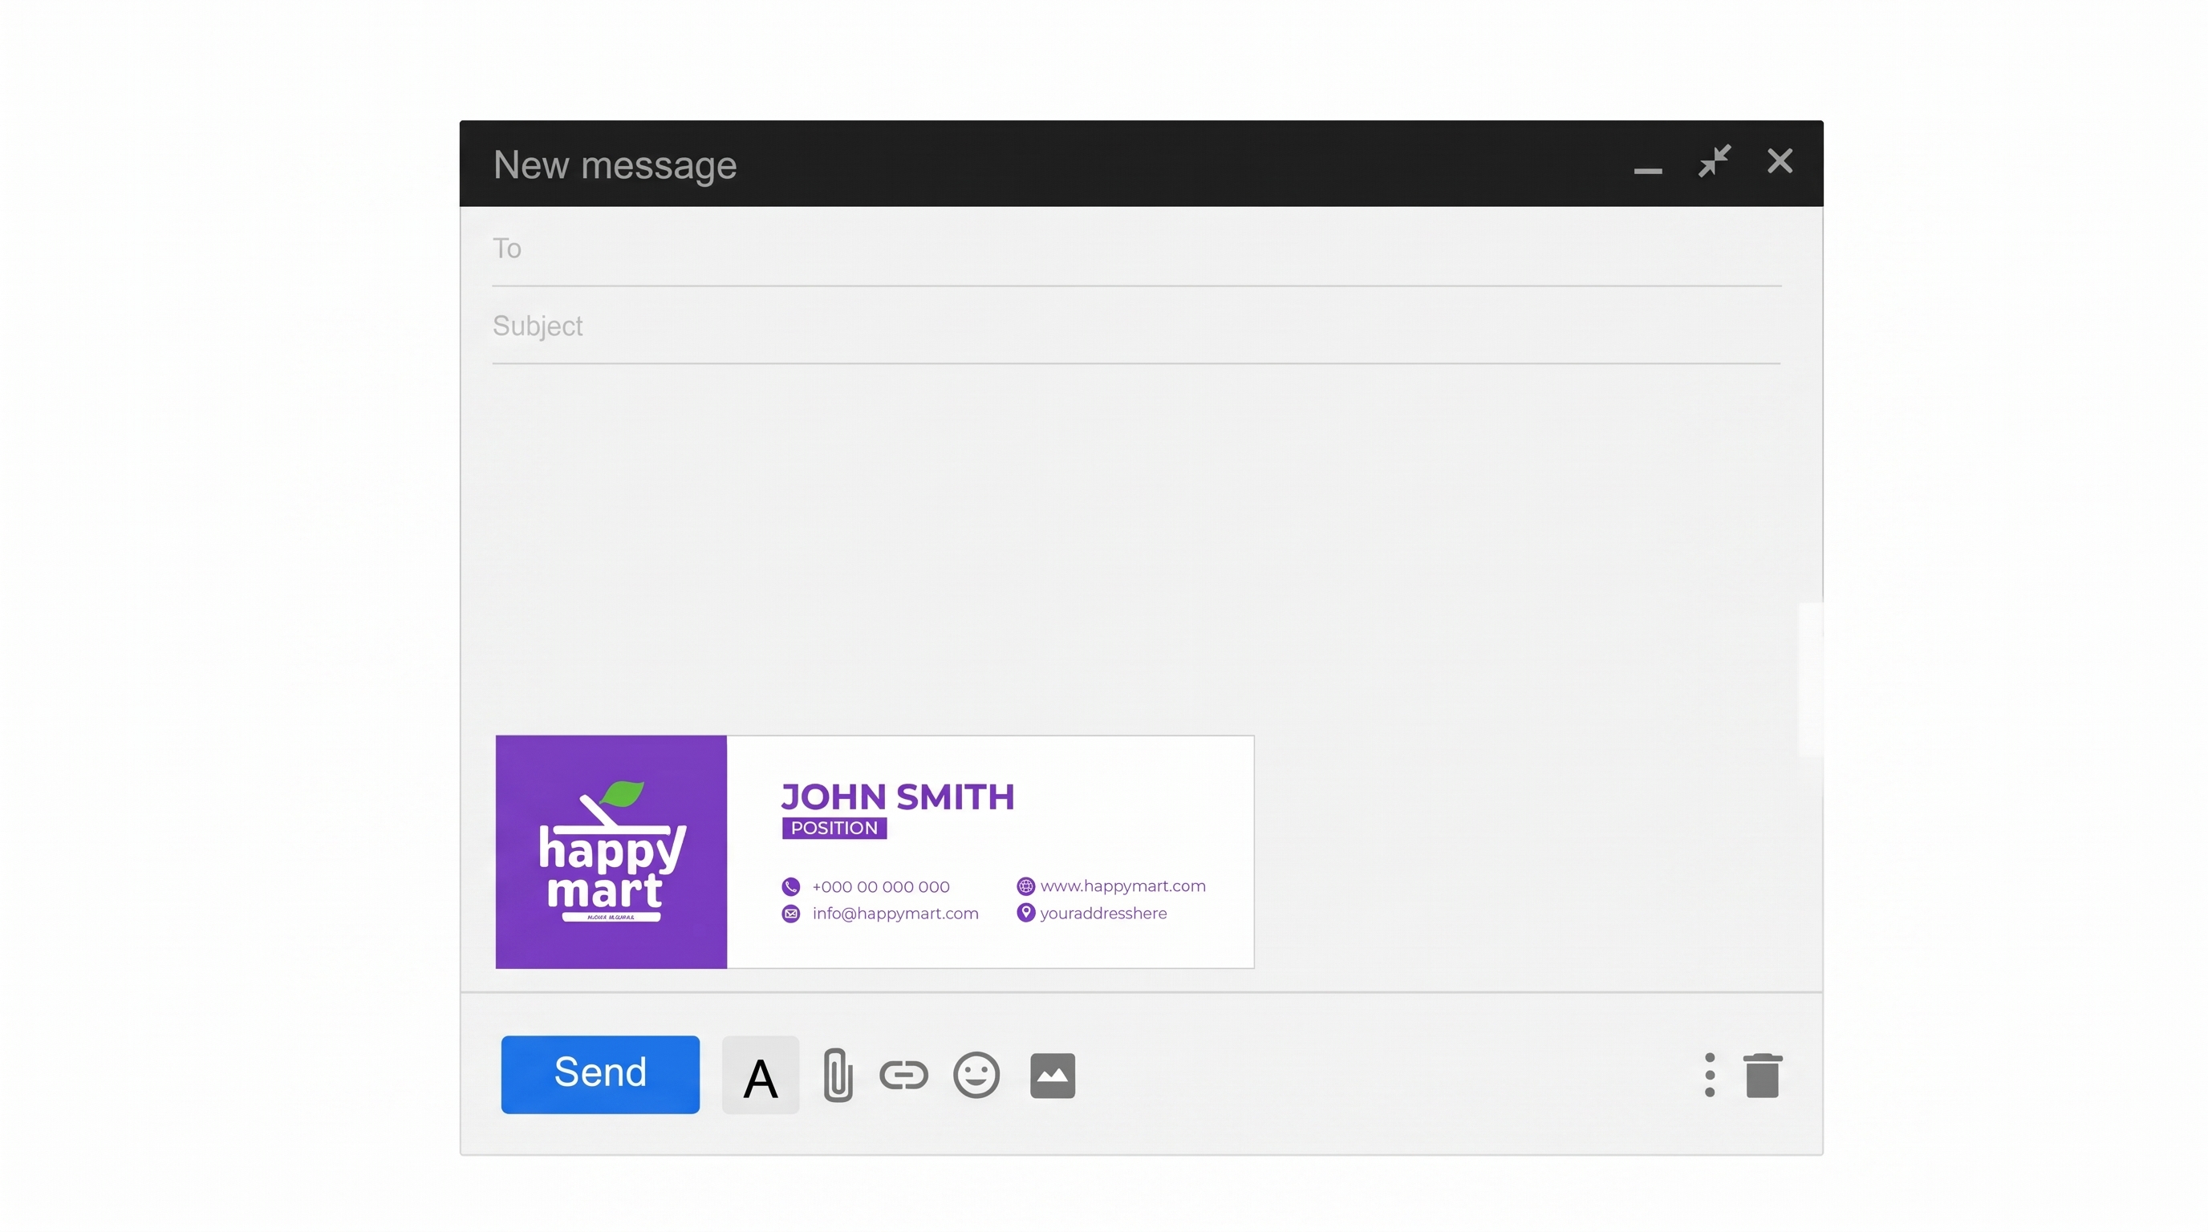2208x1232 pixels.
Task: Click the globe icon beside website
Action: click(x=1025, y=885)
